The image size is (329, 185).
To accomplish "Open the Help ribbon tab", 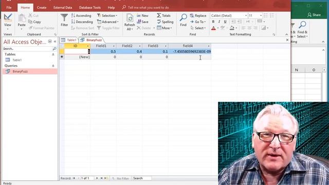I will point(111,8).
